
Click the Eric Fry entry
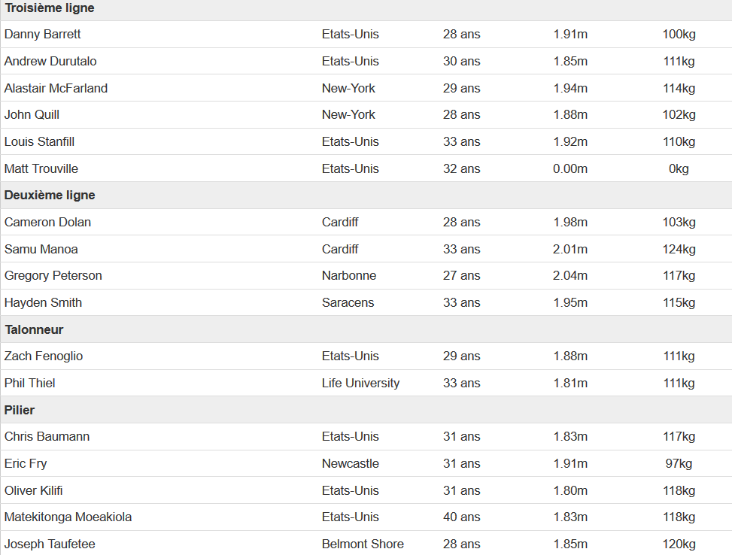coord(26,464)
